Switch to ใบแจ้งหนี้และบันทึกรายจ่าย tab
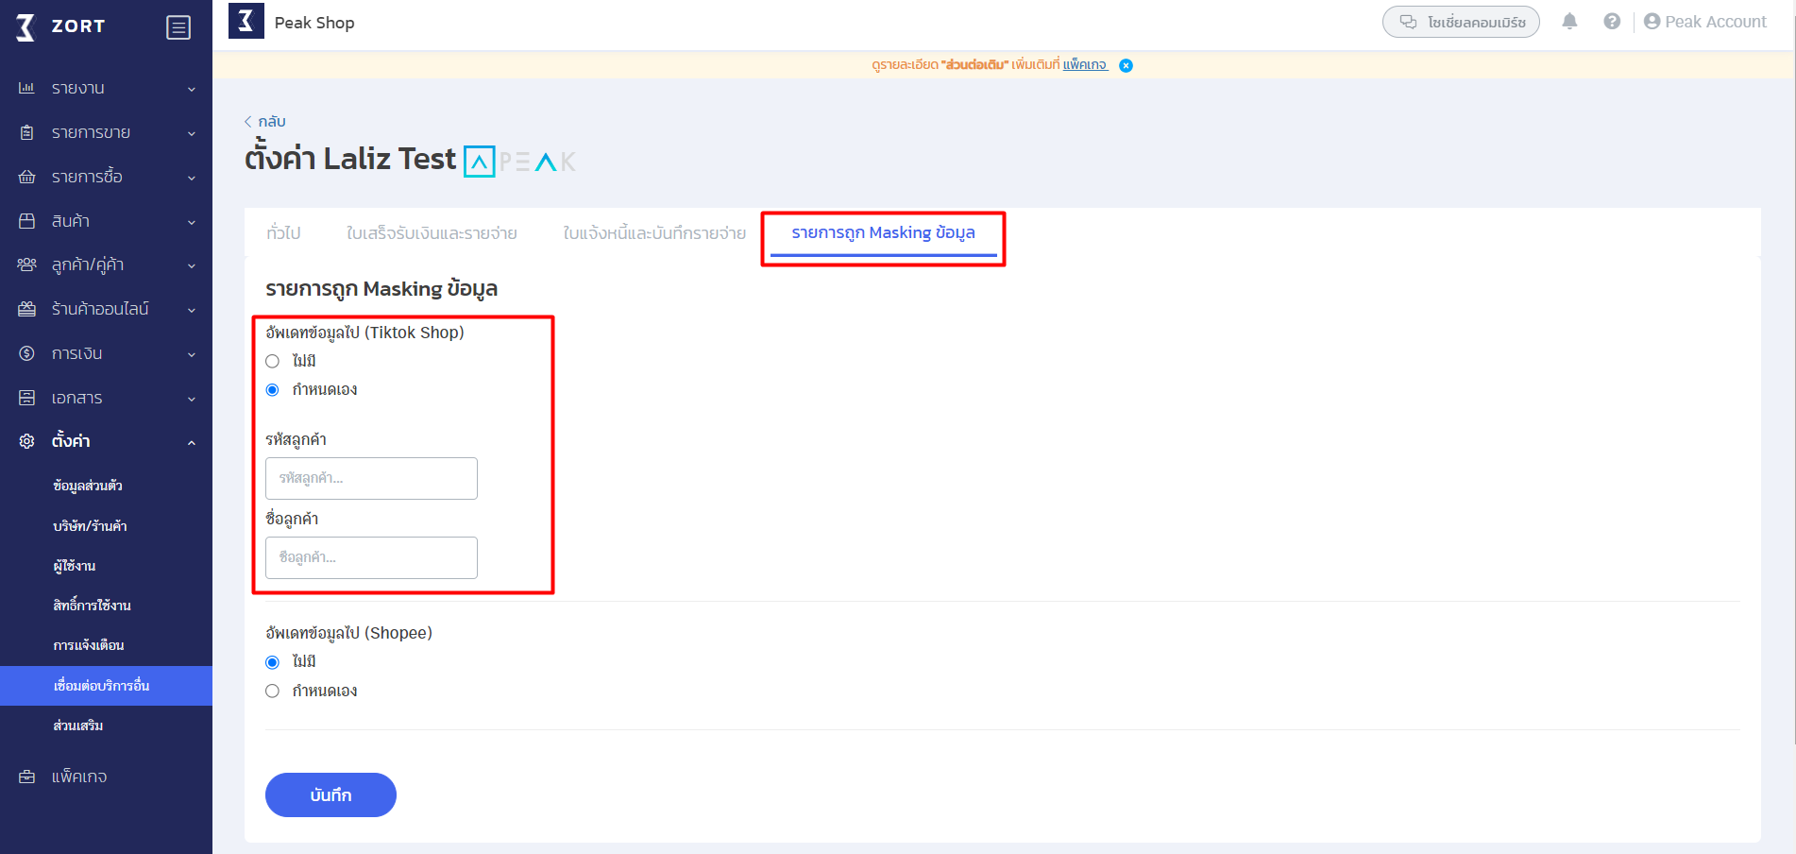The height and width of the screenshot is (854, 1796). click(654, 232)
